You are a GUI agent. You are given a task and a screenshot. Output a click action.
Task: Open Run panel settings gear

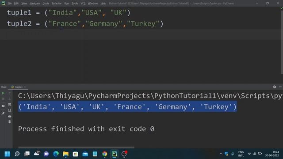[x=275, y=87]
